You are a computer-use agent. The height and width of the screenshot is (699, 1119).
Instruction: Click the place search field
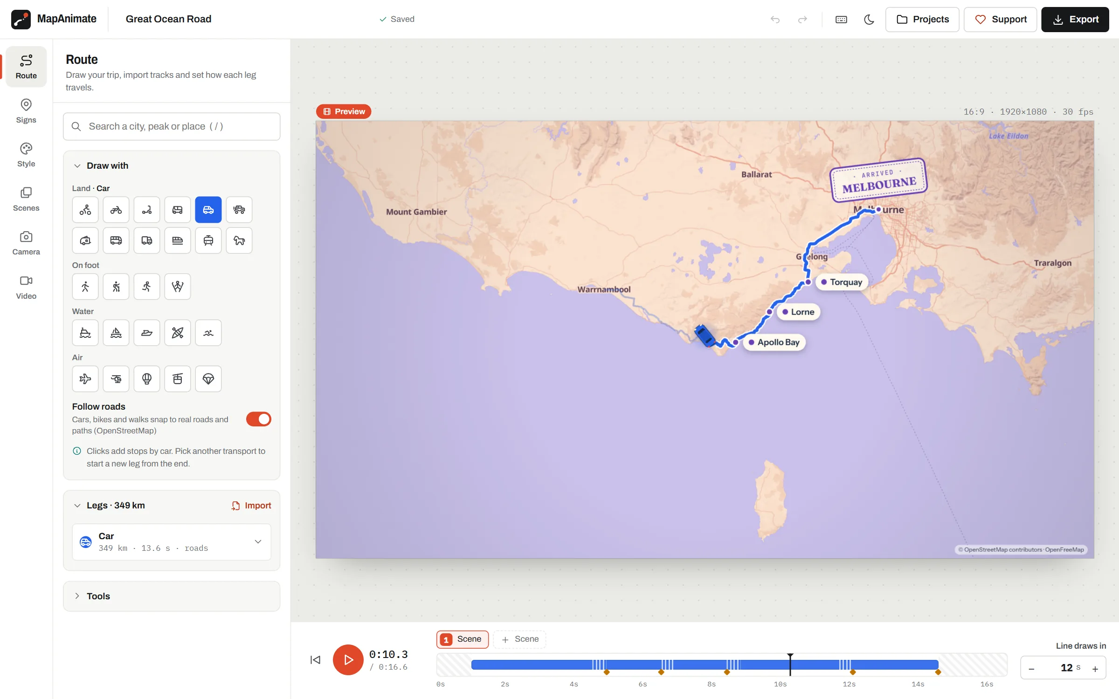pyautogui.click(x=172, y=126)
